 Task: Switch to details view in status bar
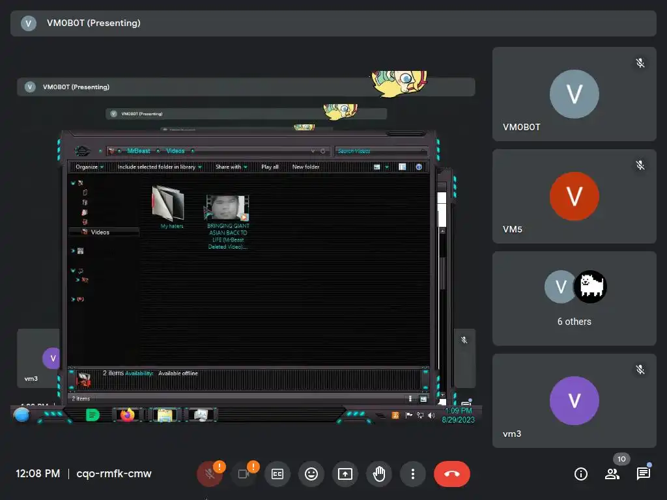pyautogui.click(x=410, y=399)
